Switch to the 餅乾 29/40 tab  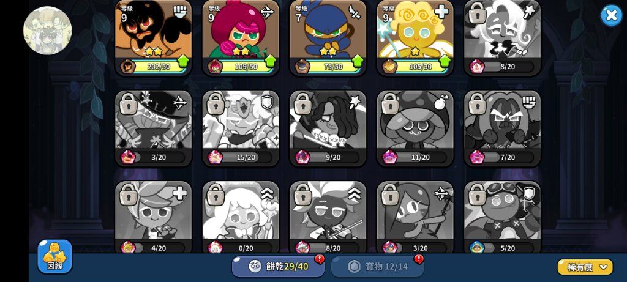[278, 267]
